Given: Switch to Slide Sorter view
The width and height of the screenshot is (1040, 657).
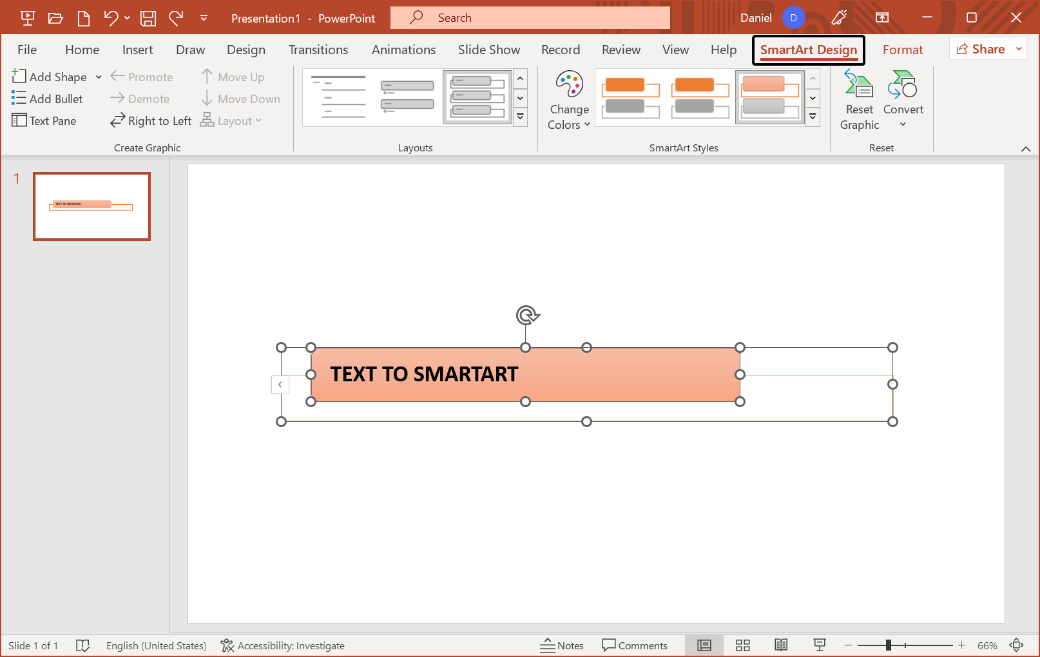Looking at the screenshot, I should click(x=742, y=645).
